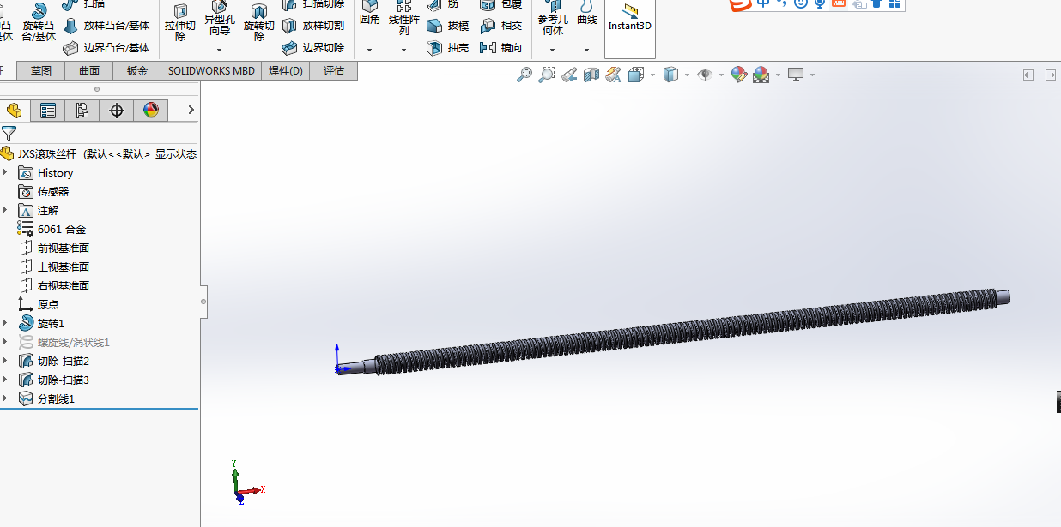
Task: Choose 边界凸台/基体 boundary boss tool
Action: point(106,47)
